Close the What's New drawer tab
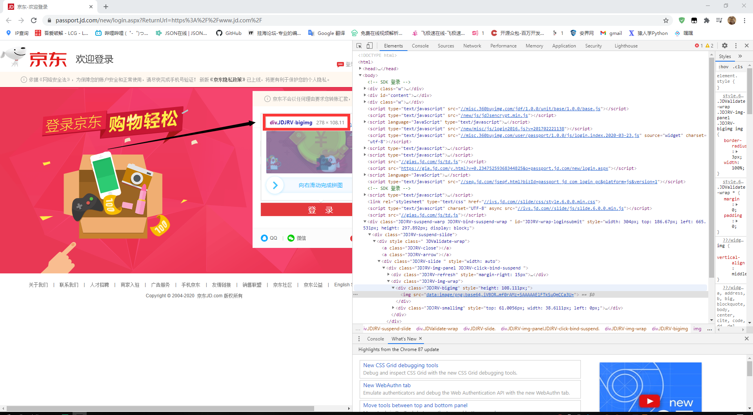This screenshot has width=753, height=415. tap(420, 339)
